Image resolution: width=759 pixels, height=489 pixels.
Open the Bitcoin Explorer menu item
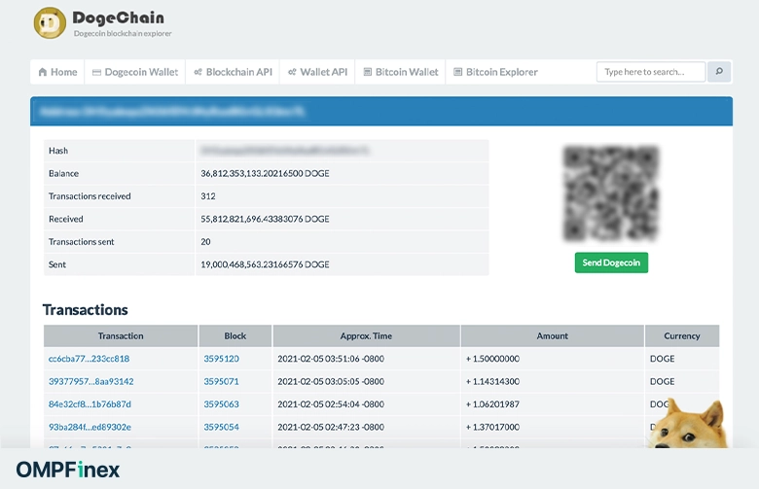(495, 72)
